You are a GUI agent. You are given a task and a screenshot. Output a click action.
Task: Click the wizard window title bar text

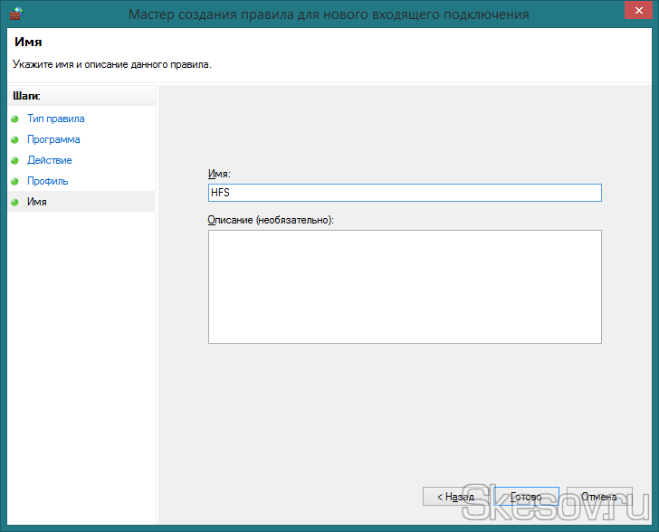pyautogui.click(x=329, y=14)
